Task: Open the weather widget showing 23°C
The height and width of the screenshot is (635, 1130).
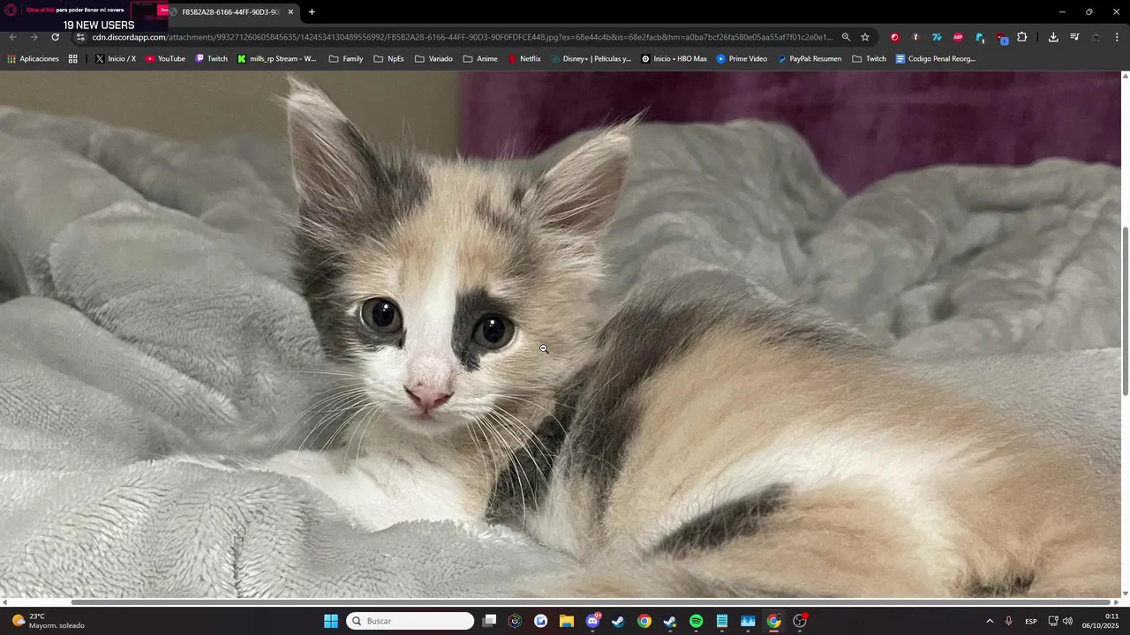Action: (49, 621)
